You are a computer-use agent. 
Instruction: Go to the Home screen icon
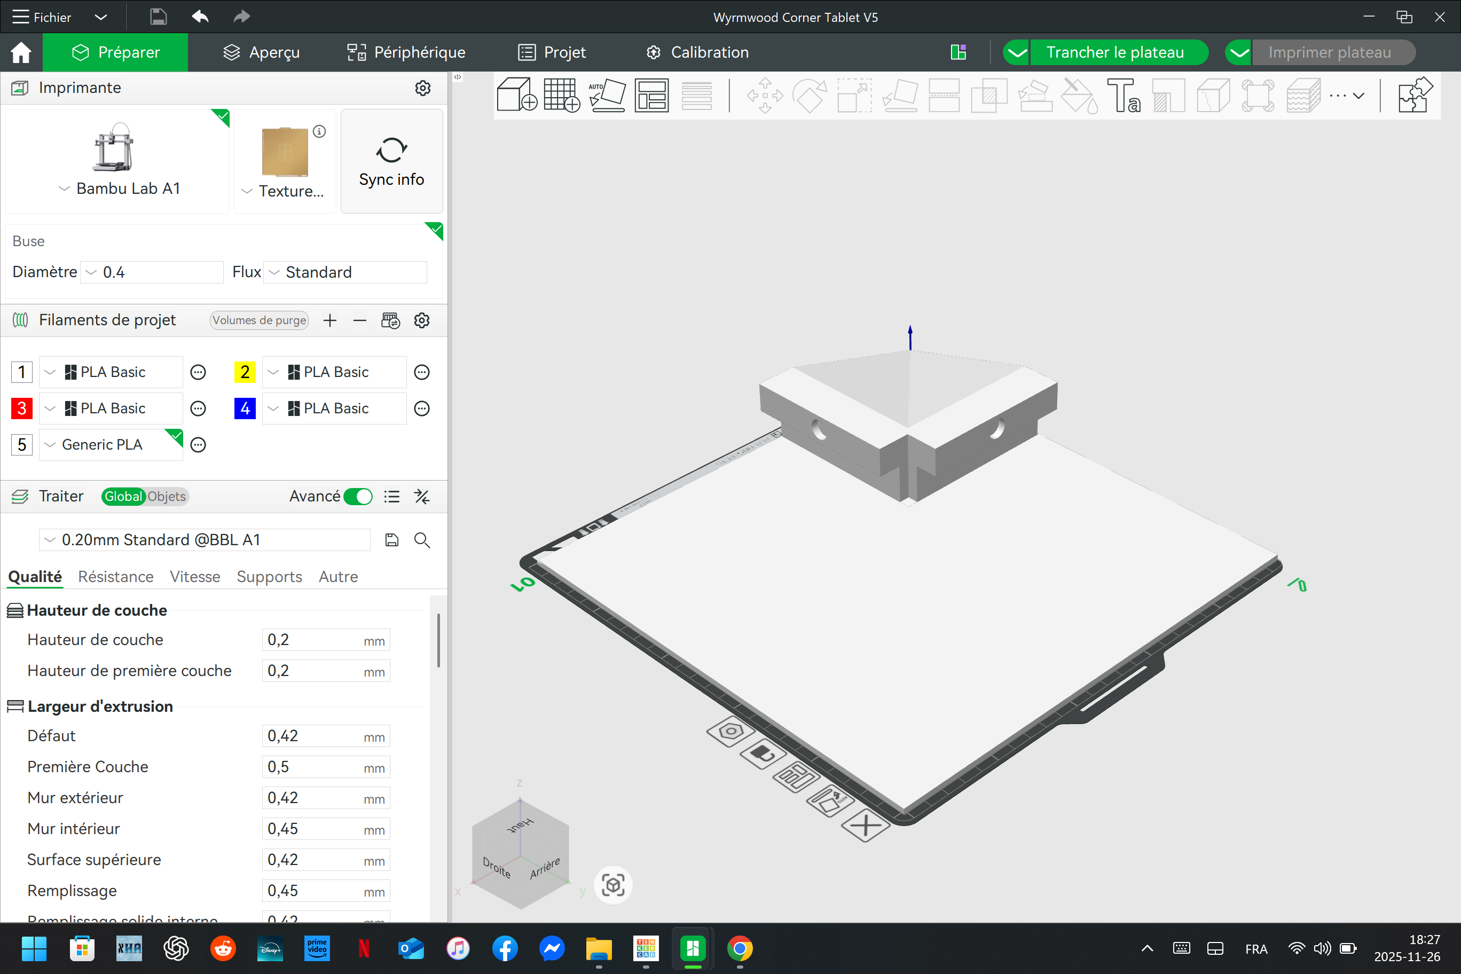coord(21,52)
